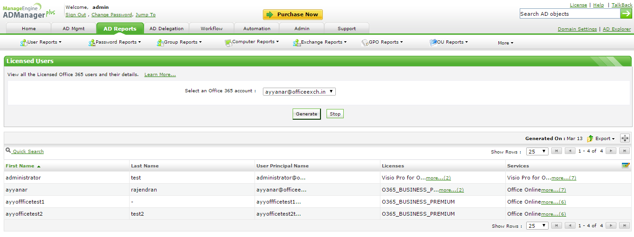Switch to the Home tab
The width and height of the screenshot is (634, 237).
click(x=29, y=28)
